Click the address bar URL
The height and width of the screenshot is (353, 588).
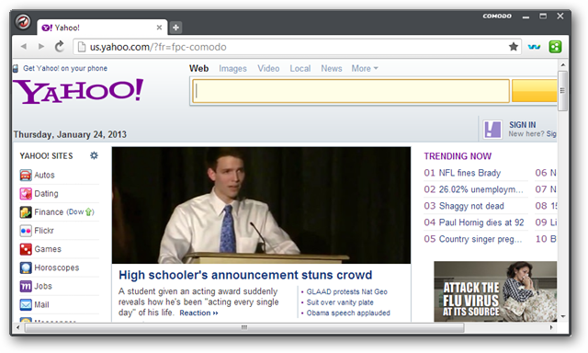(x=158, y=47)
